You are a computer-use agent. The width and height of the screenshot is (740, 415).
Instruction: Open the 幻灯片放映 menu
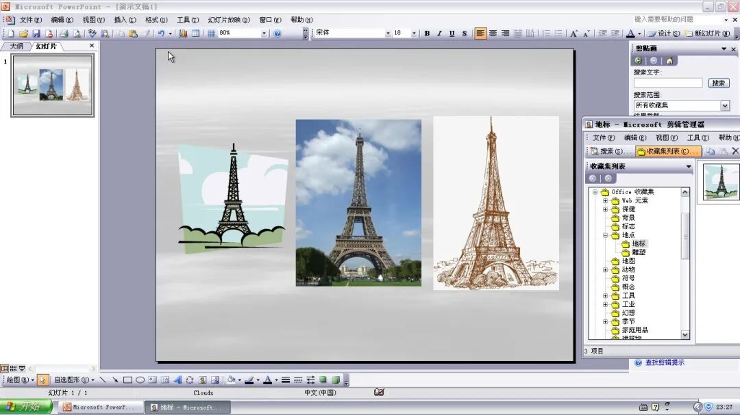pyautogui.click(x=229, y=20)
